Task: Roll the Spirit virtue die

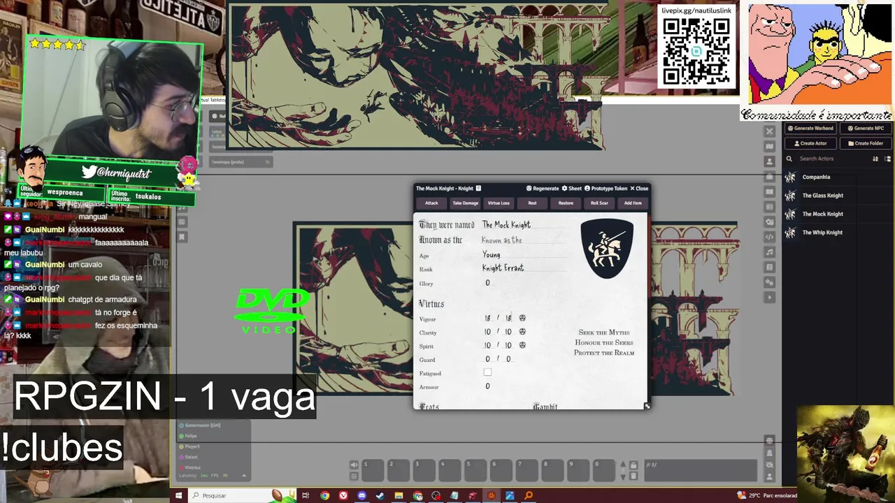Action: tap(522, 345)
